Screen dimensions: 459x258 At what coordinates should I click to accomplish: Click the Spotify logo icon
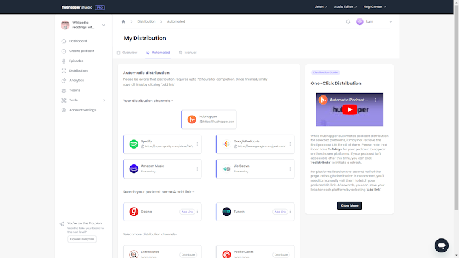[134, 144]
